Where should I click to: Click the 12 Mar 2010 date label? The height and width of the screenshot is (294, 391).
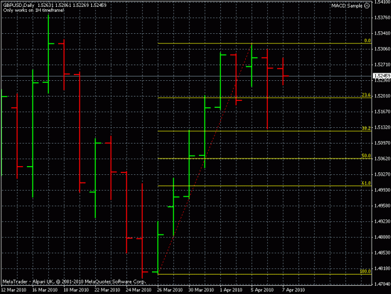(14, 290)
